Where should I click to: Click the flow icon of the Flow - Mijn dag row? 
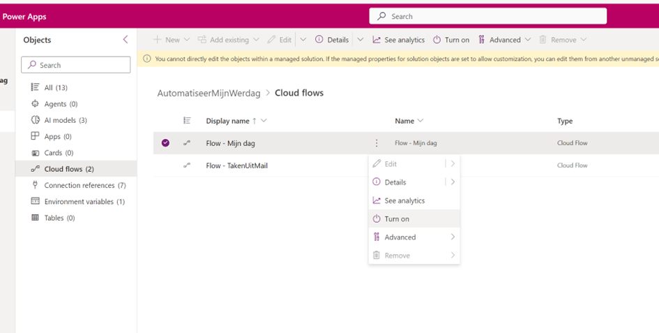coord(187,143)
